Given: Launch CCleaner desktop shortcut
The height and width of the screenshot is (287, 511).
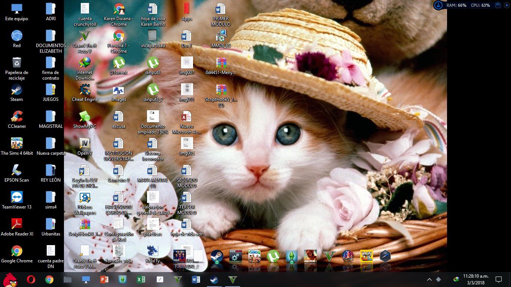Looking at the screenshot, I should [17, 119].
